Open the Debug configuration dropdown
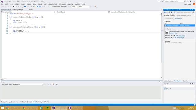The height and width of the screenshot is (110, 196). coord(74,7)
